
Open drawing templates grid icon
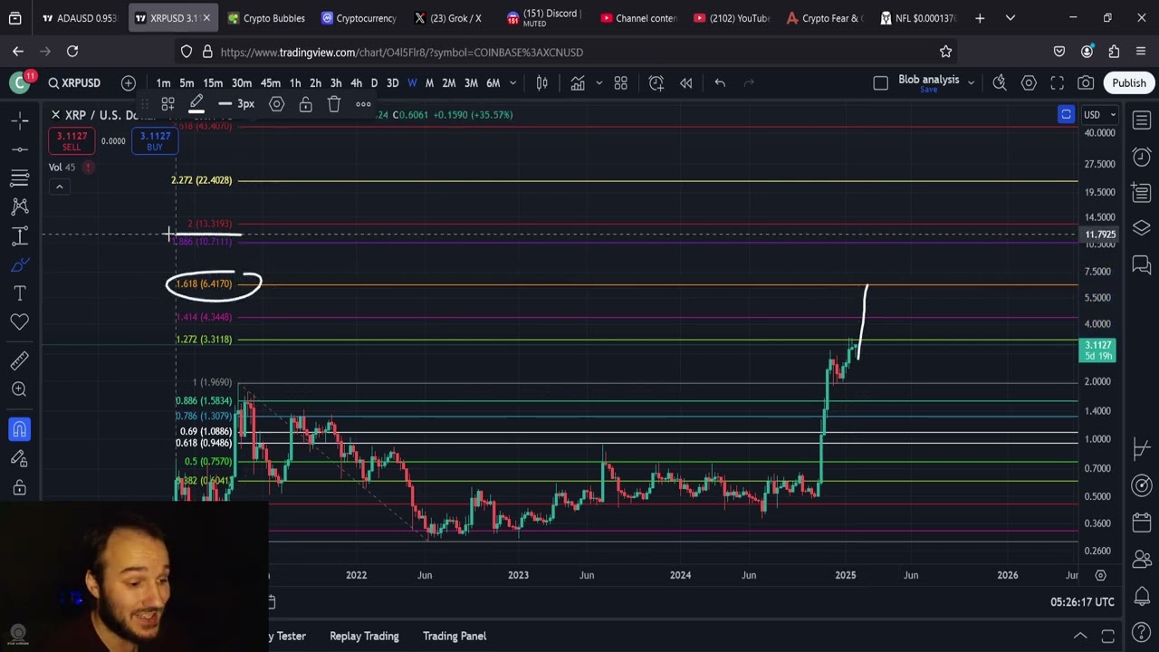pyautogui.click(x=168, y=104)
